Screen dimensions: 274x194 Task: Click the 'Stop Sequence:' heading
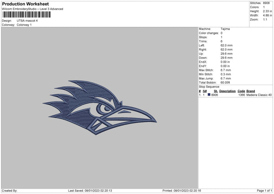[209, 86]
